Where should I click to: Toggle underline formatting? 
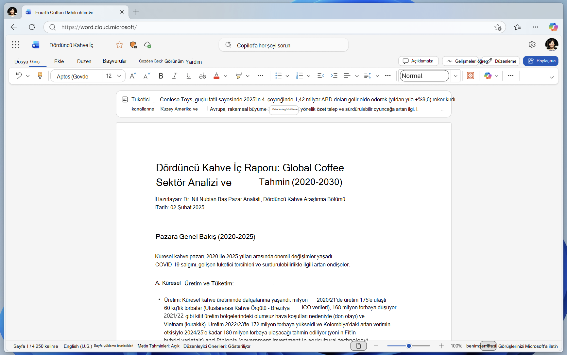tap(189, 76)
